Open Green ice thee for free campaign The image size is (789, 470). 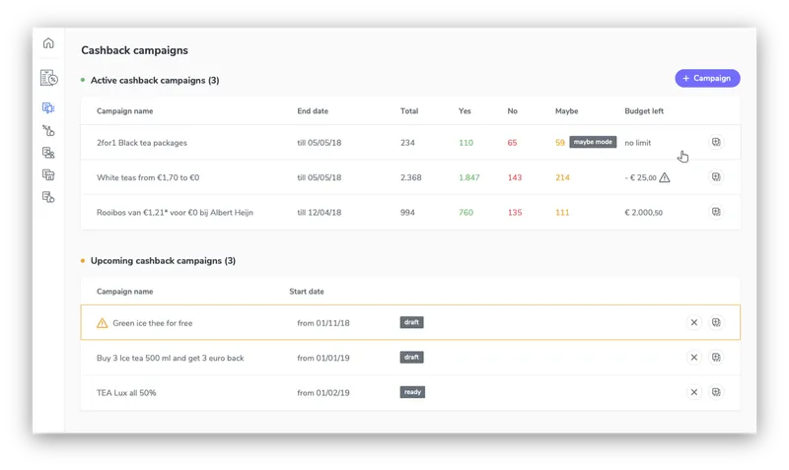coord(153,323)
